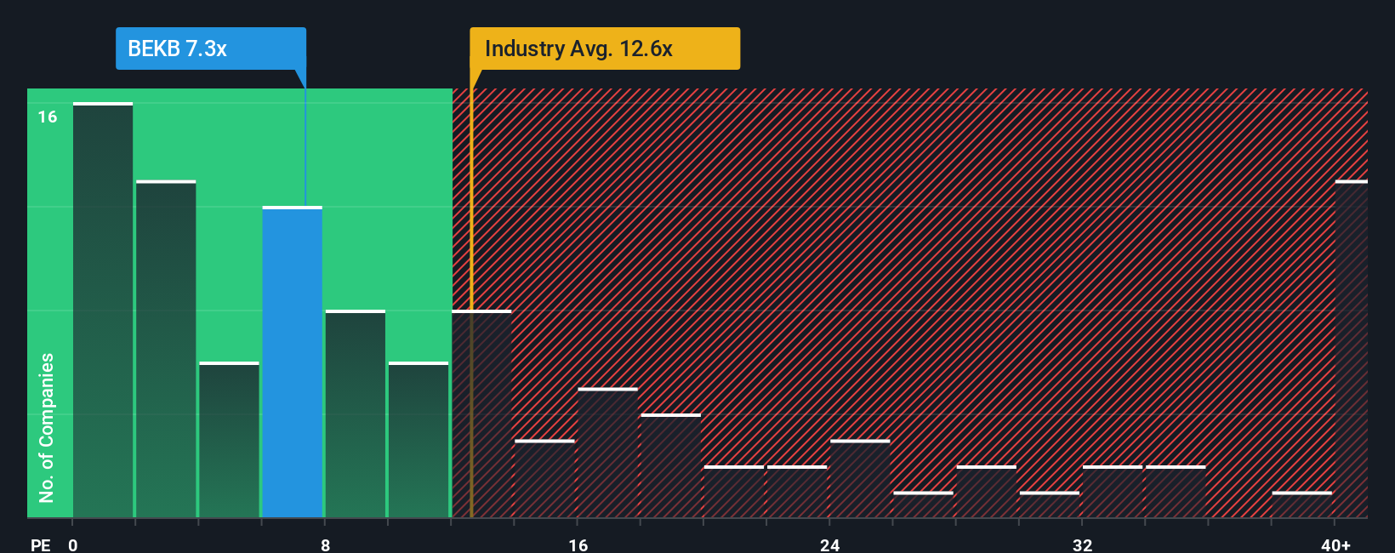Select the short bar just before 40+
Viewport: 1395px width, 553px height.
click(1301, 505)
